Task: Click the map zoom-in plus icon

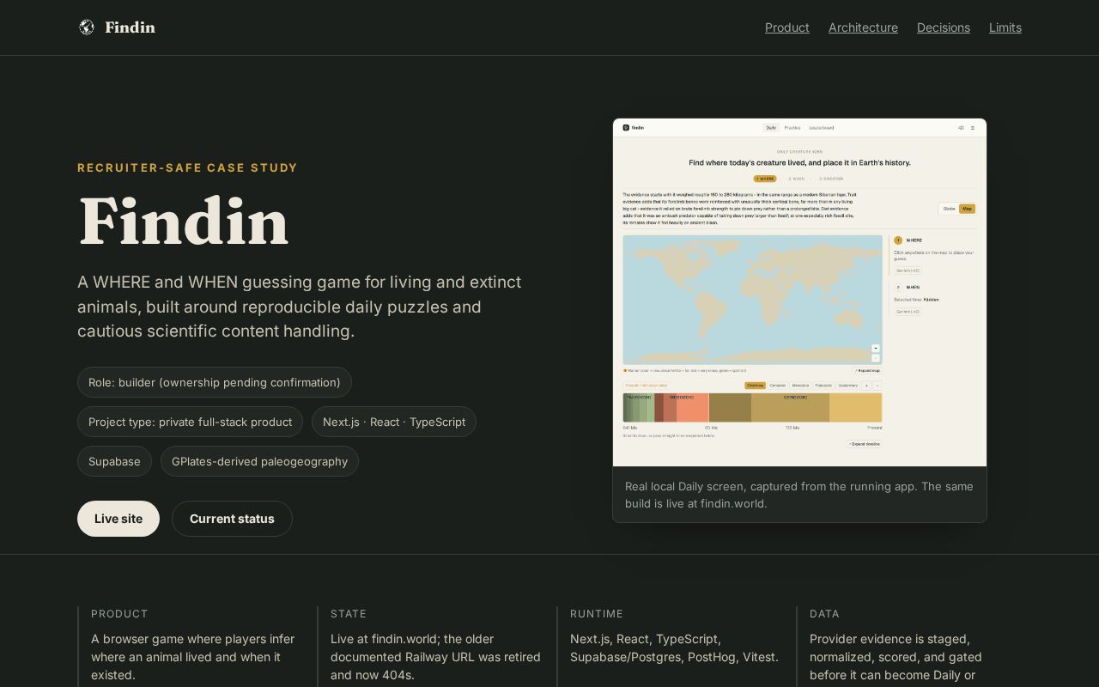Action: click(876, 348)
